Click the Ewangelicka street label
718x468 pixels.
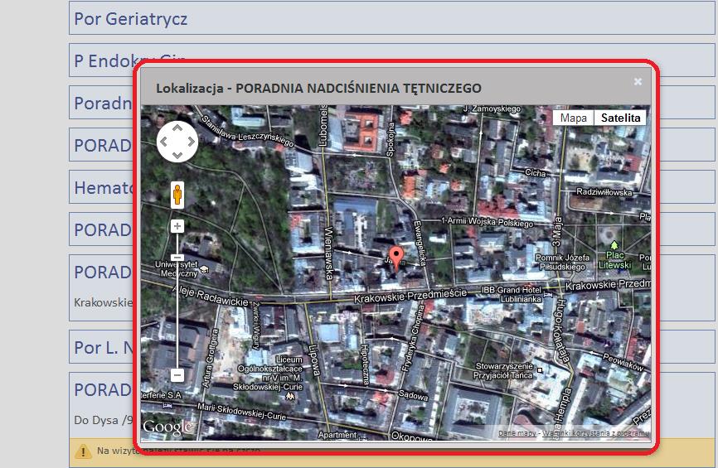420,243
